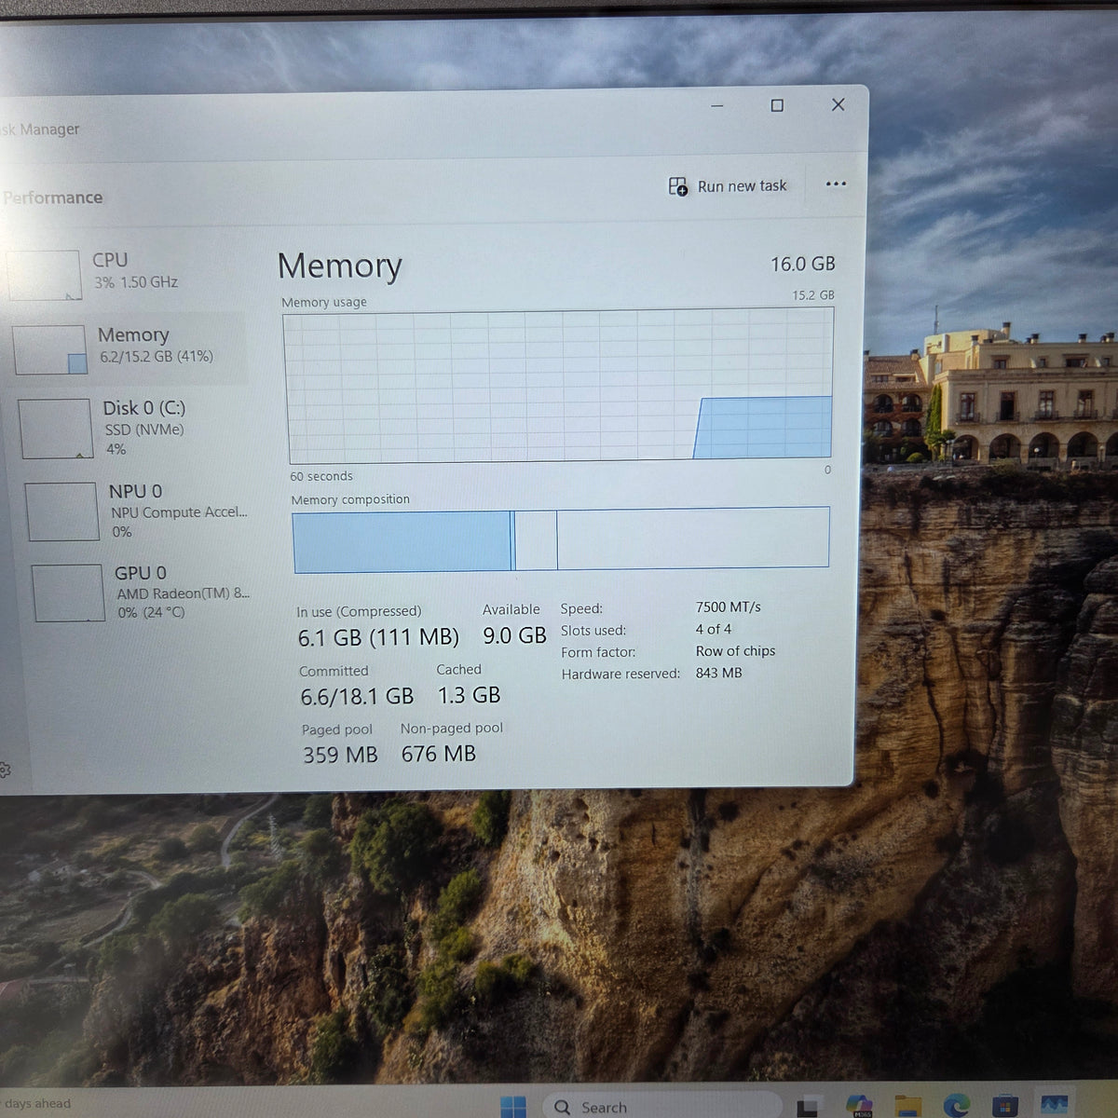Open the Disk 0 (C:) performance entry
The width and height of the screenshot is (1118, 1118).
pos(132,428)
